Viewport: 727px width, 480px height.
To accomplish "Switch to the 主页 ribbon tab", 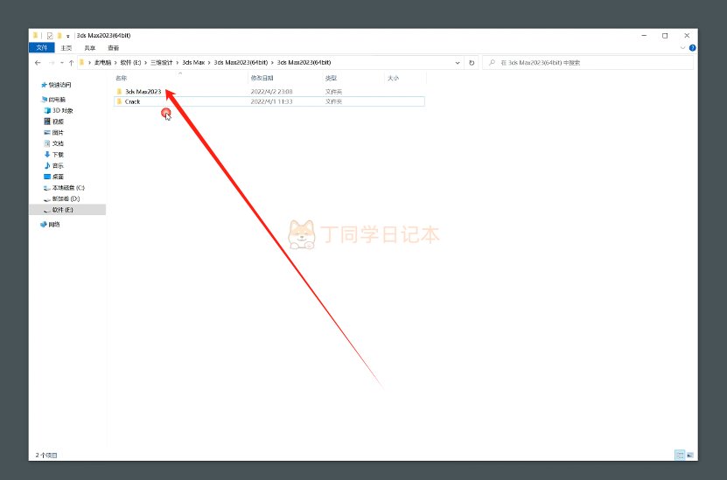I will (66, 48).
